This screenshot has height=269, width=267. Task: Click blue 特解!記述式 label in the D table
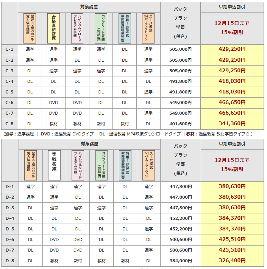pos(125,165)
